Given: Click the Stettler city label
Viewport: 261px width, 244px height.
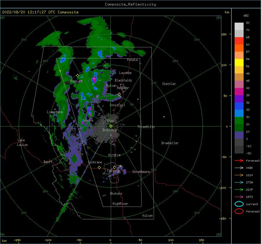Looking at the screenshot, I should (x=169, y=84).
